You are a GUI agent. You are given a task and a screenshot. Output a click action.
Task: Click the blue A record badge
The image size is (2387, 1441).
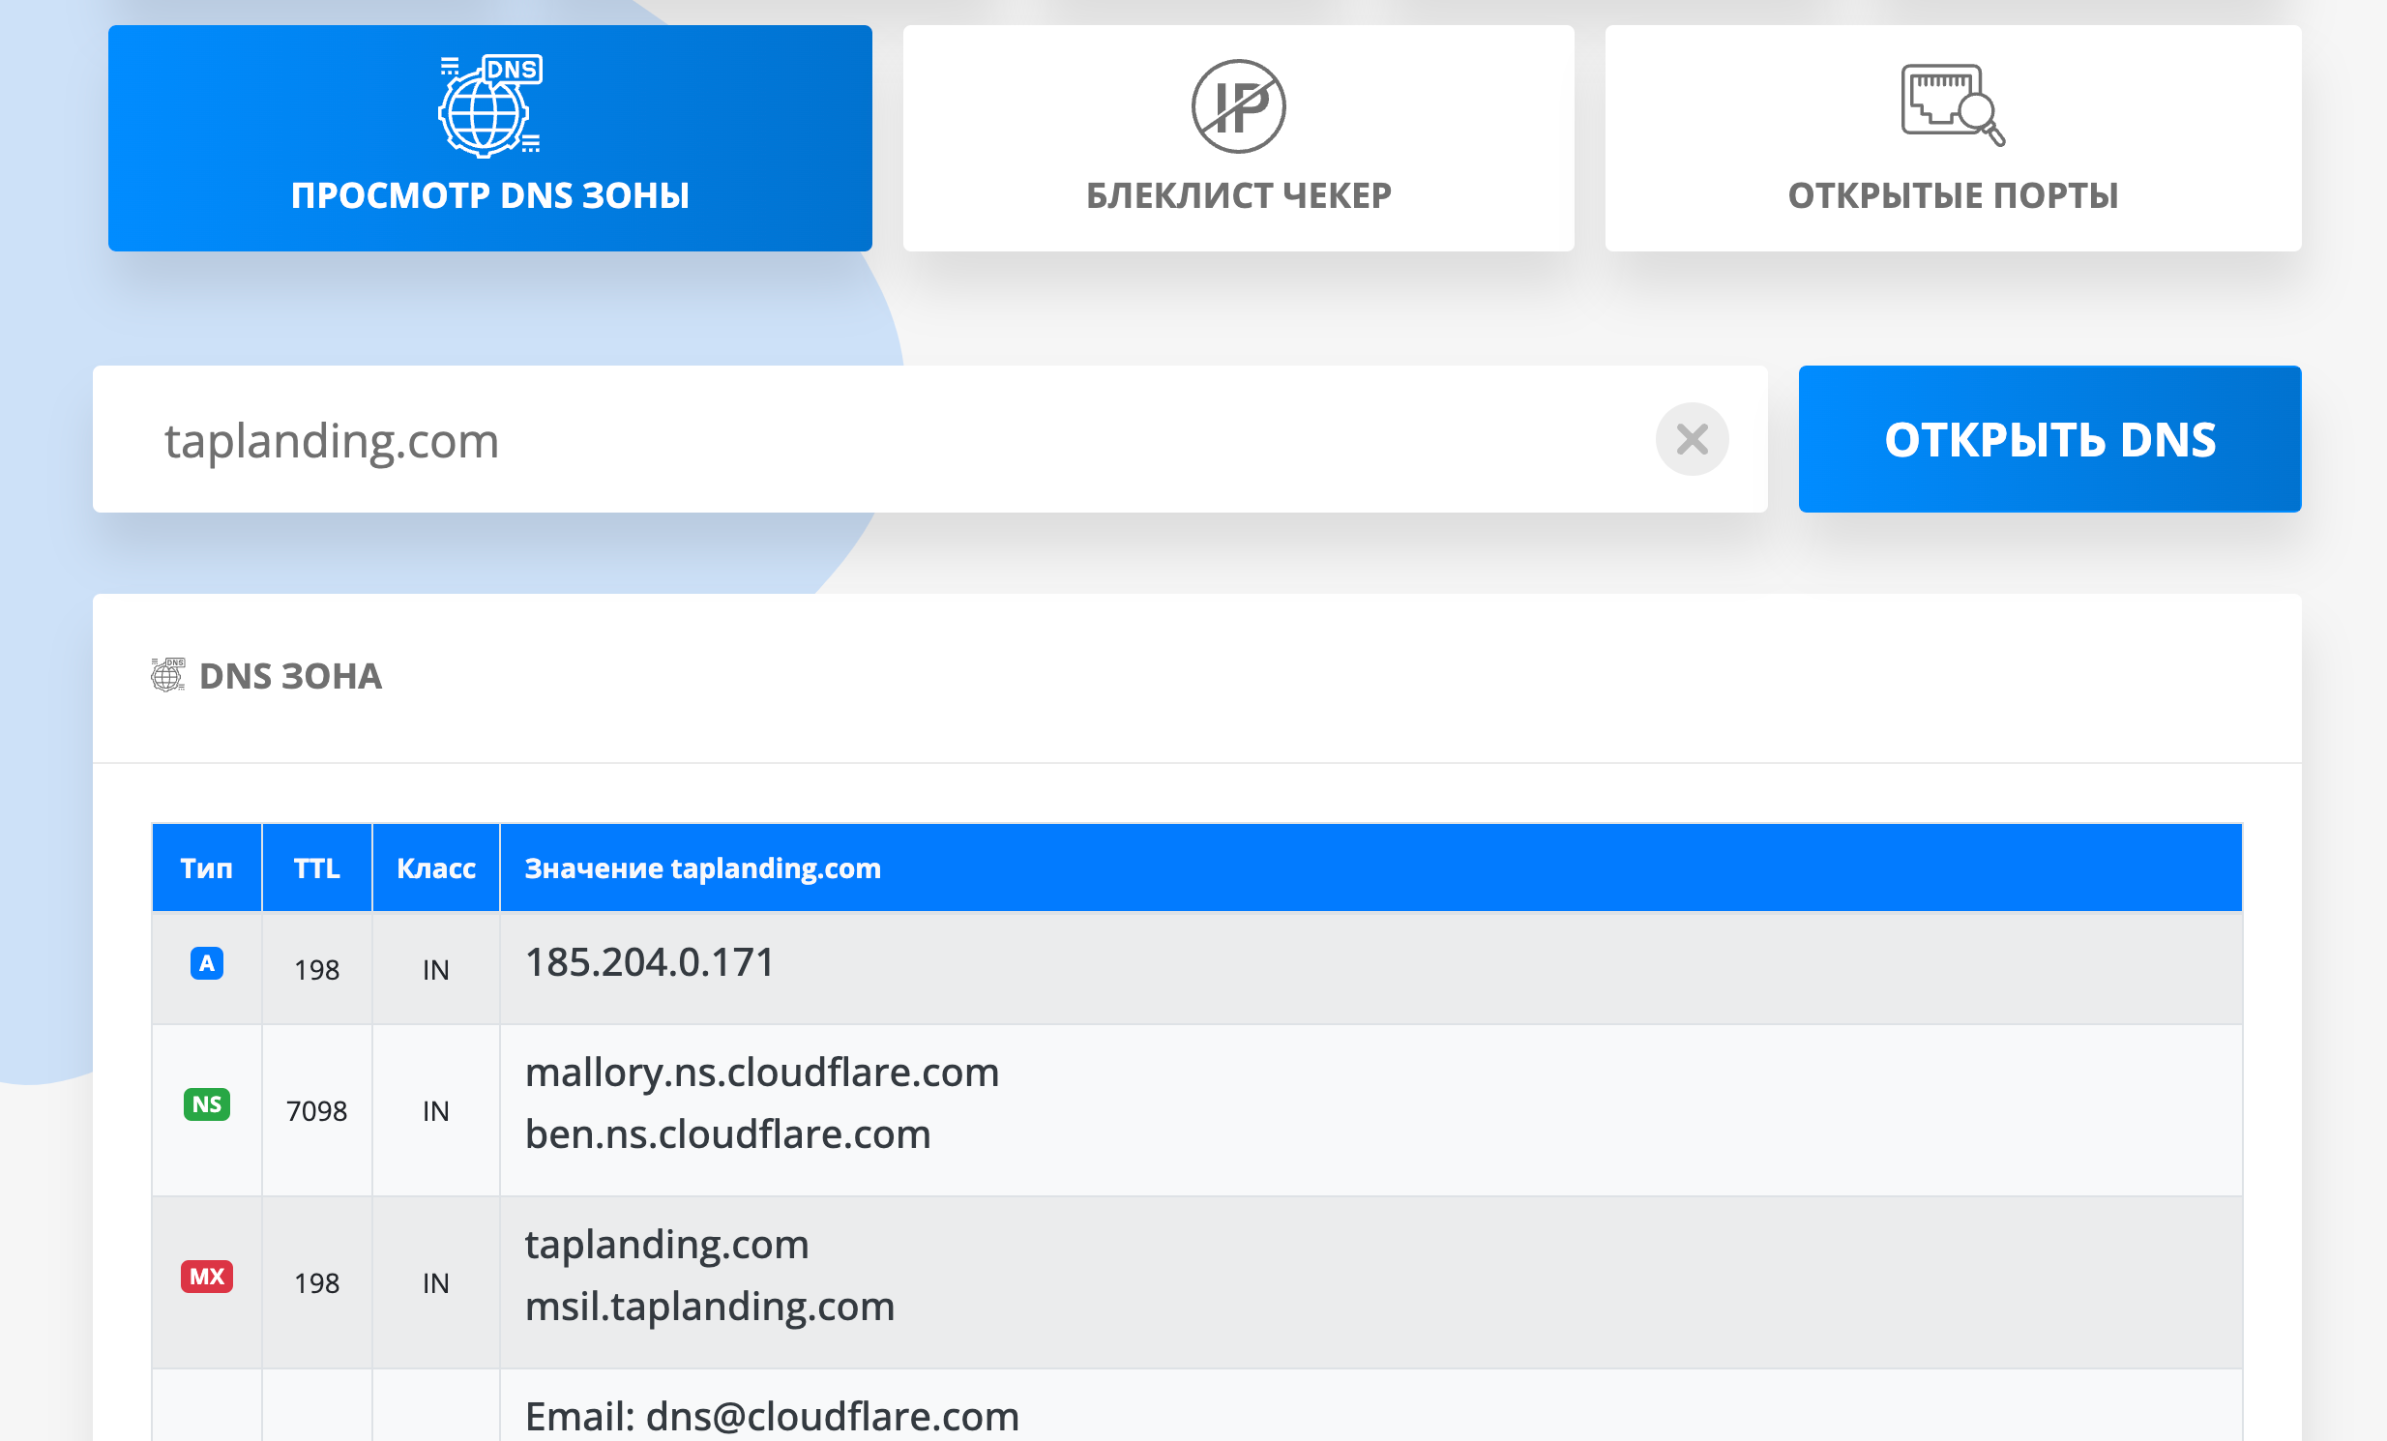point(206,963)
